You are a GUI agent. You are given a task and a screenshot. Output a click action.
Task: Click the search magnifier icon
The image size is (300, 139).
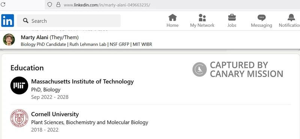(x=25, y=21)
